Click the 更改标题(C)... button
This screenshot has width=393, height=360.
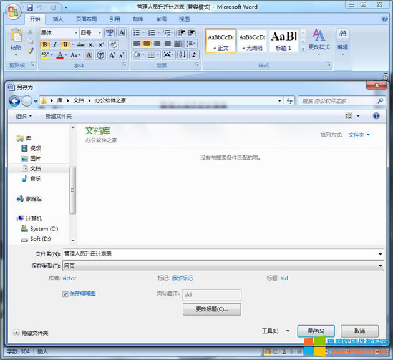pyautogui.click(x=211, y=309)
